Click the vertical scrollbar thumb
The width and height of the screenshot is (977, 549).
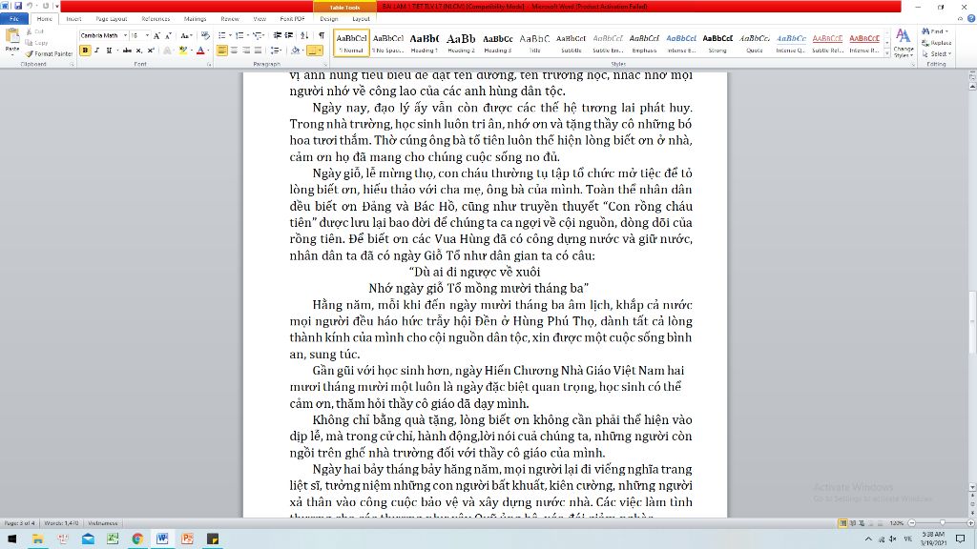coord(972,322)
